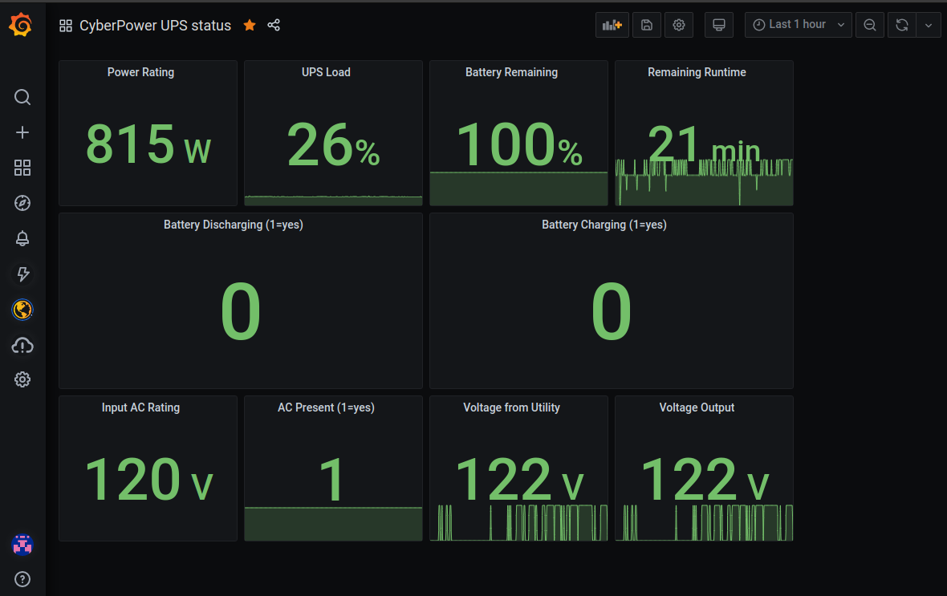Image resolution: width=947 pixels, height=596 pixels.
Task: Click the dashboard grid icon beside title
Action: coord(66,26)
